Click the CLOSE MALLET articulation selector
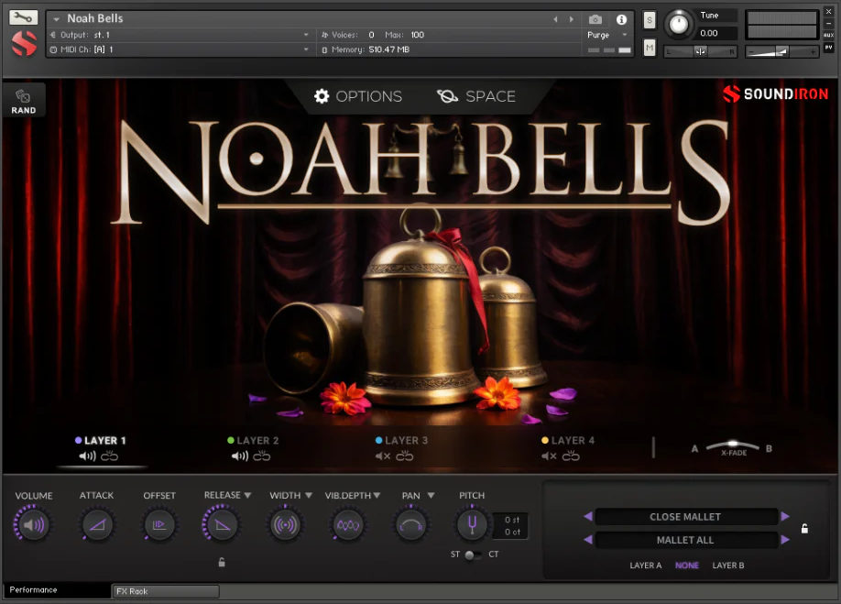Viewport: 841px width, 604px height. tap(684, 516)
